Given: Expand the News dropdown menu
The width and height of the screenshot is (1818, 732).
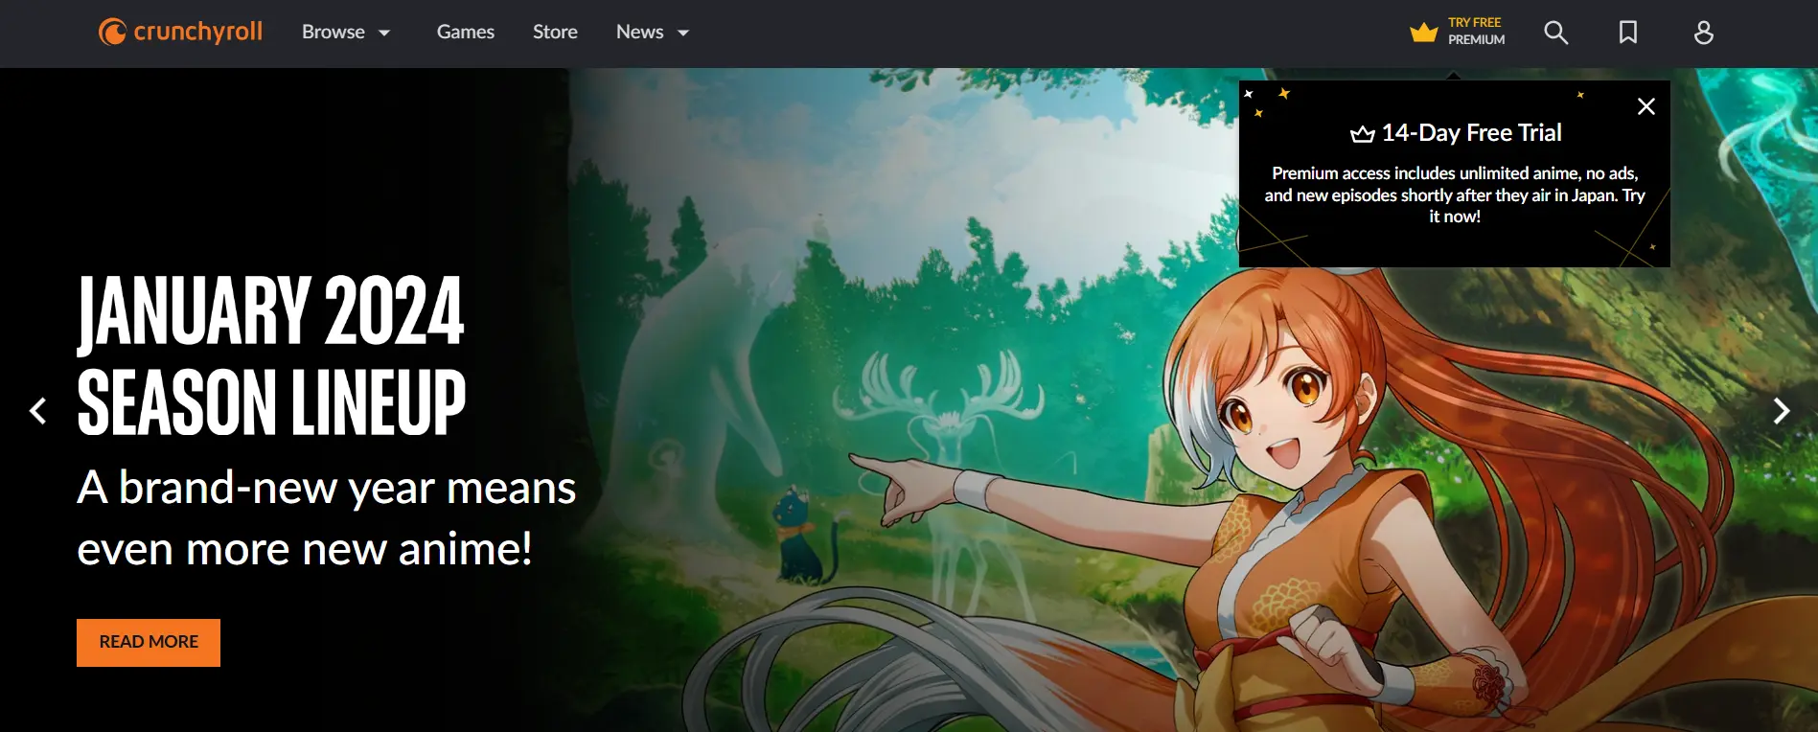Looking at the screenshot, I should click(653, 33).
